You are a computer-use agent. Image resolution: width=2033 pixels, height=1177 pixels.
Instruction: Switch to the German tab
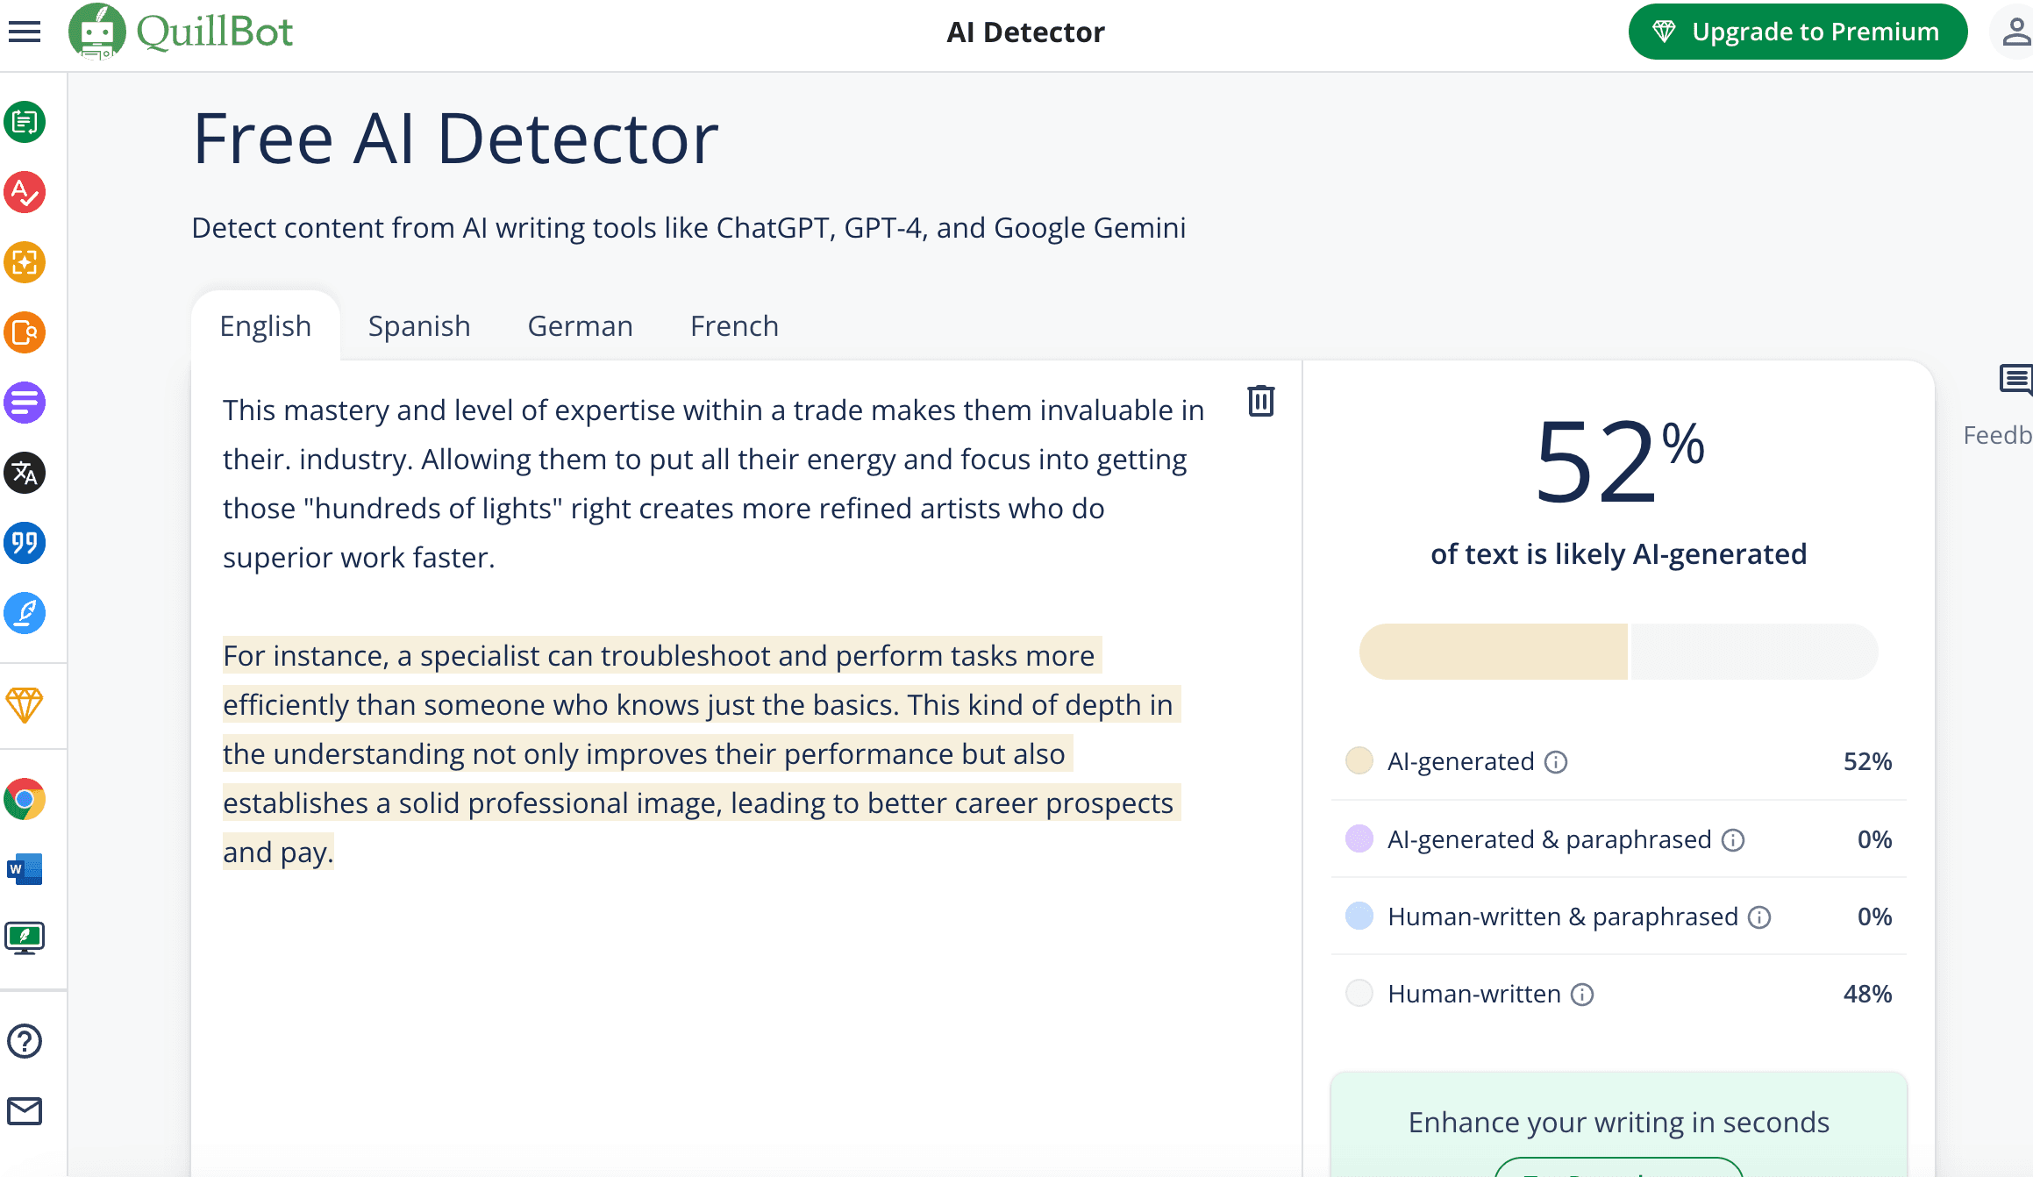pos(580,326)
